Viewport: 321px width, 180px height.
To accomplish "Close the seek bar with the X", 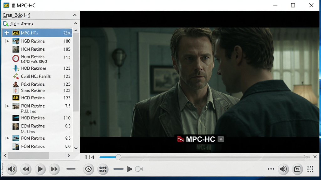I will coord(315,157).
